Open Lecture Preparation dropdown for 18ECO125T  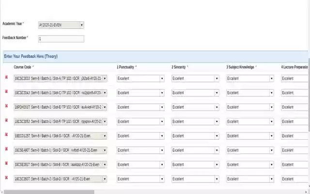point(294,136)
